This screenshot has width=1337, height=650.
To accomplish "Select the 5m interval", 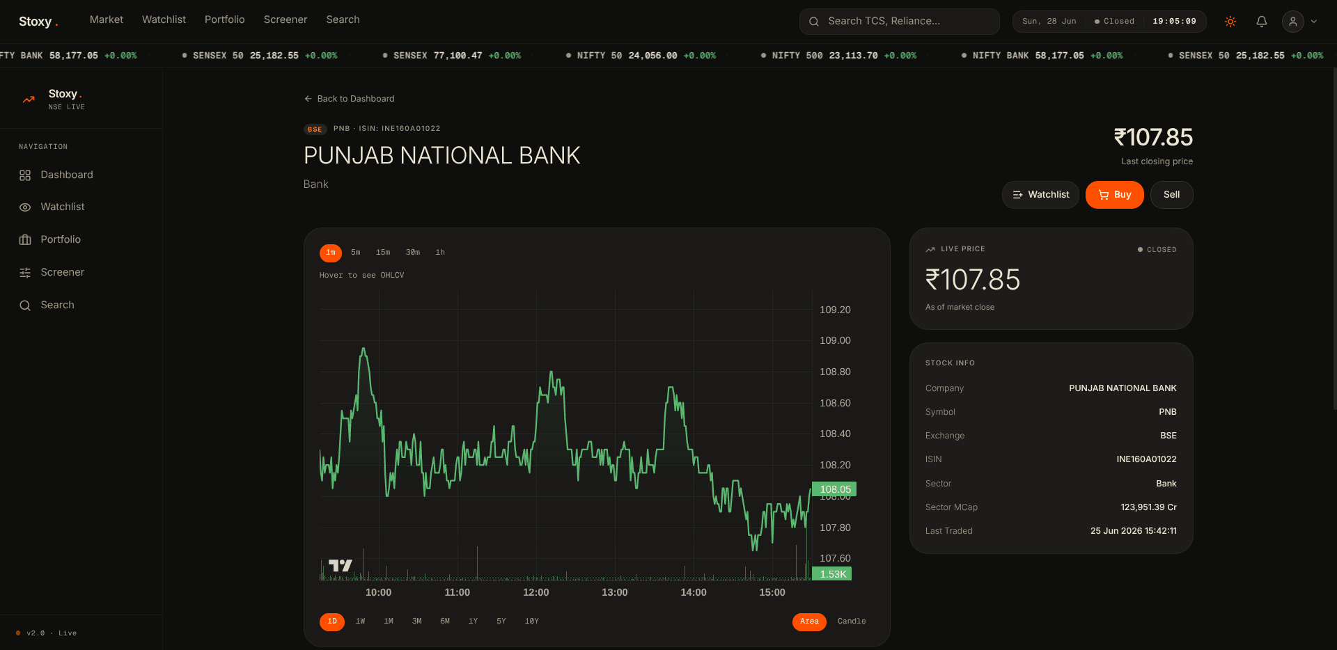I will point(356,253).
